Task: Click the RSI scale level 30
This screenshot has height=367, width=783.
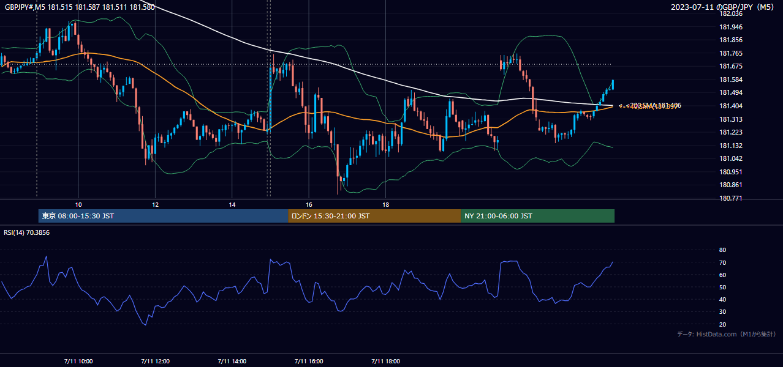Action: tap(723, 312)
